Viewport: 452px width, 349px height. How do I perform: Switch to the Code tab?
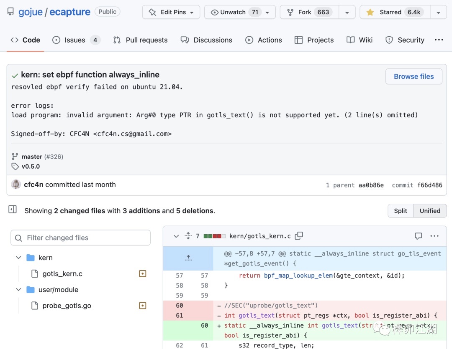[x=26, y=40]
